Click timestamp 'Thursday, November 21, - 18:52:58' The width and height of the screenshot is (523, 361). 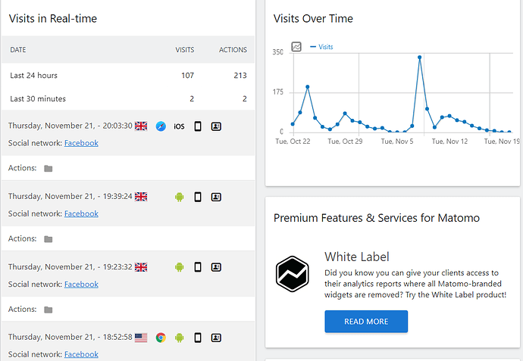pyautogui.click(x=70, y=337)
